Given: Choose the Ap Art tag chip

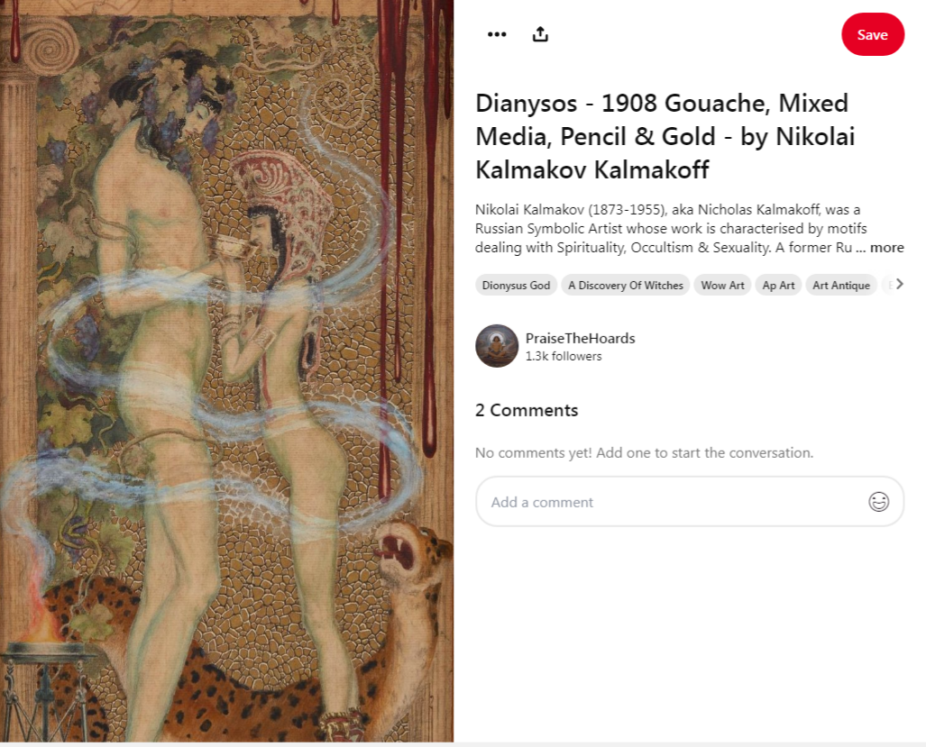Looking at the screenshot, I should pyautogui.click(x=778, y=285).
